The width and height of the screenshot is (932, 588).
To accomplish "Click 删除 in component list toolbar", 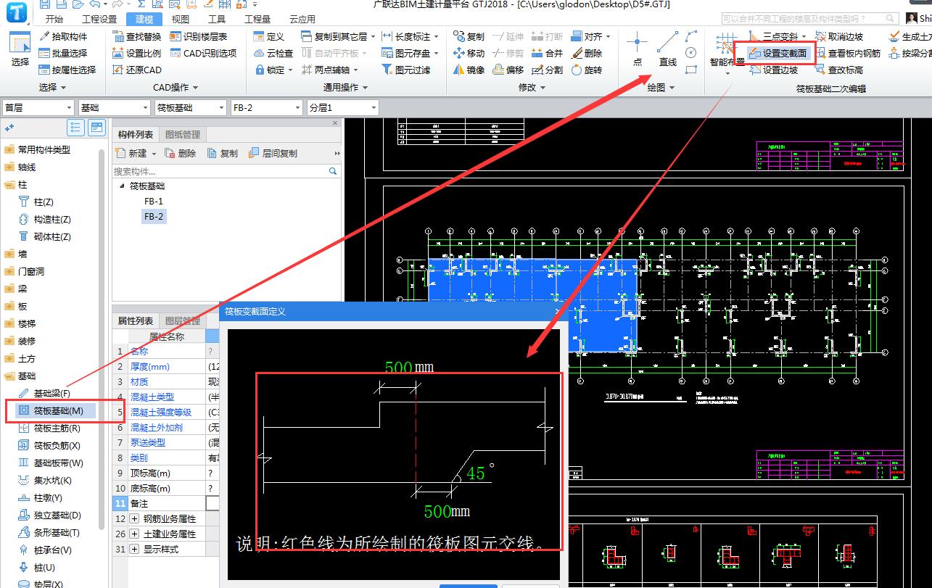I will [x=180, y=153].
